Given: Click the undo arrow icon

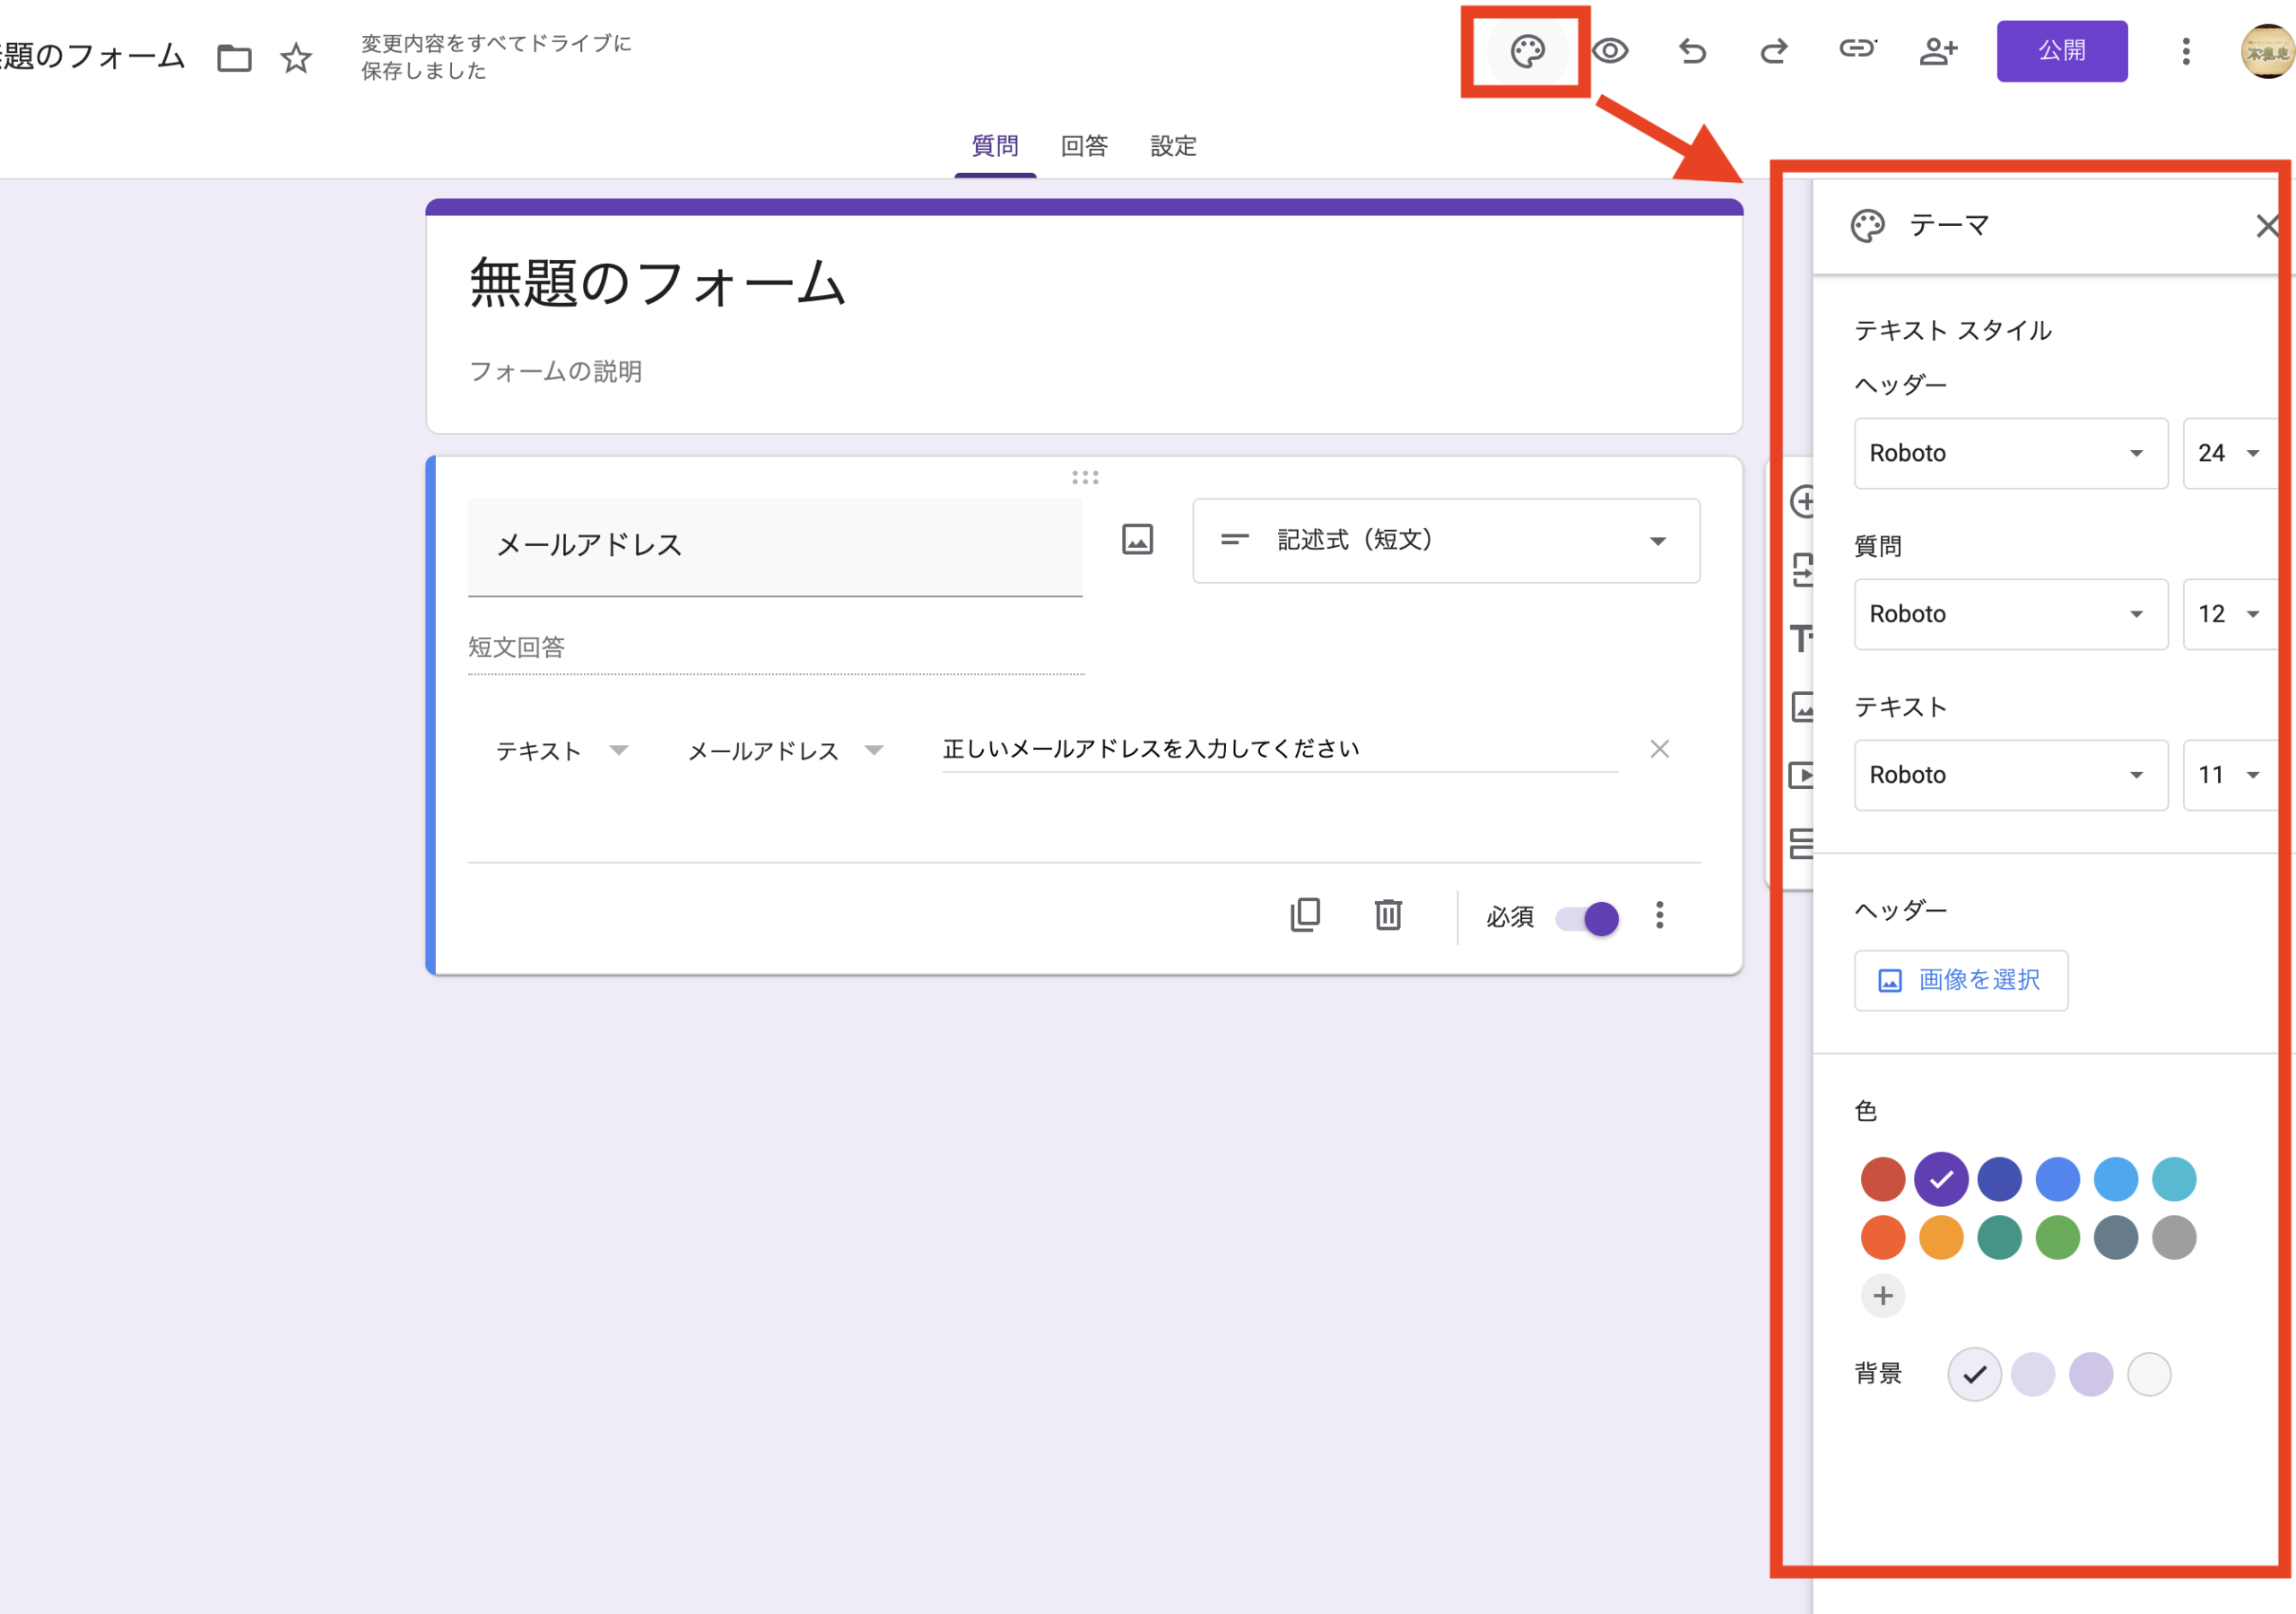Looking at the screenshot, I should 1692,51.
